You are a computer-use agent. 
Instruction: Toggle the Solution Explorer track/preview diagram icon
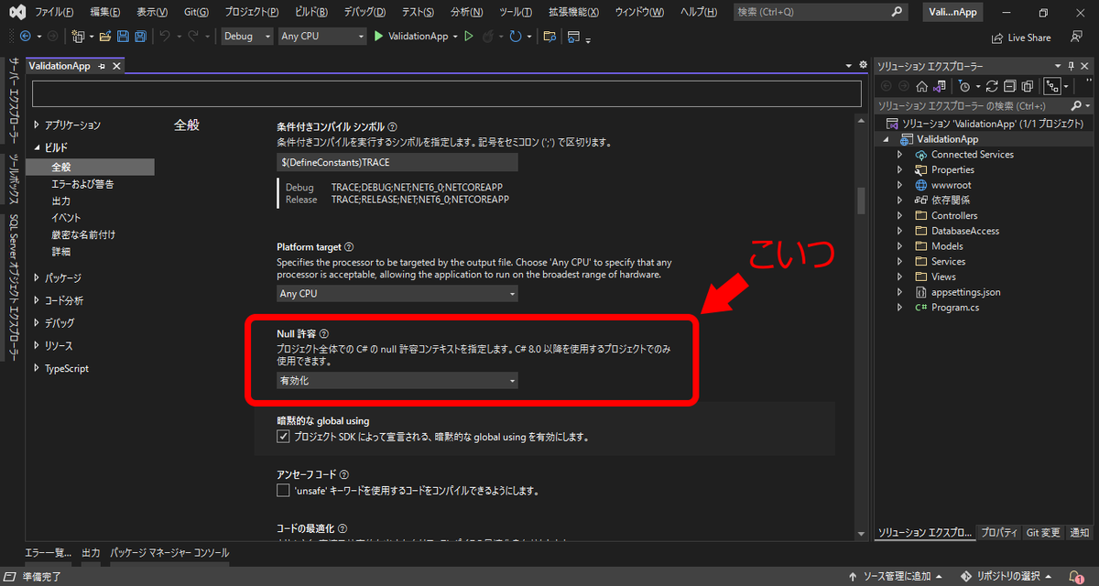(x=1052, y=86)
